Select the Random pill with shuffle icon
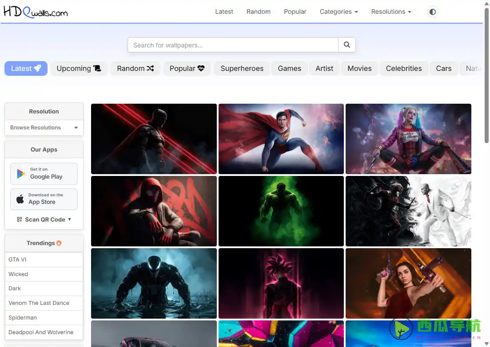Screen dimensions: 490x347 tap(135, 68)
